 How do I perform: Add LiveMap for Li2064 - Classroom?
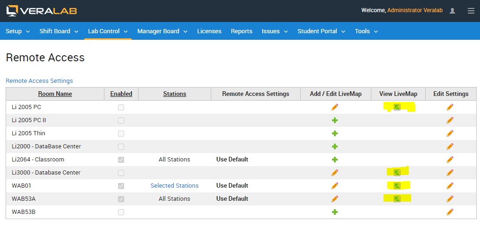coord(335,160)
